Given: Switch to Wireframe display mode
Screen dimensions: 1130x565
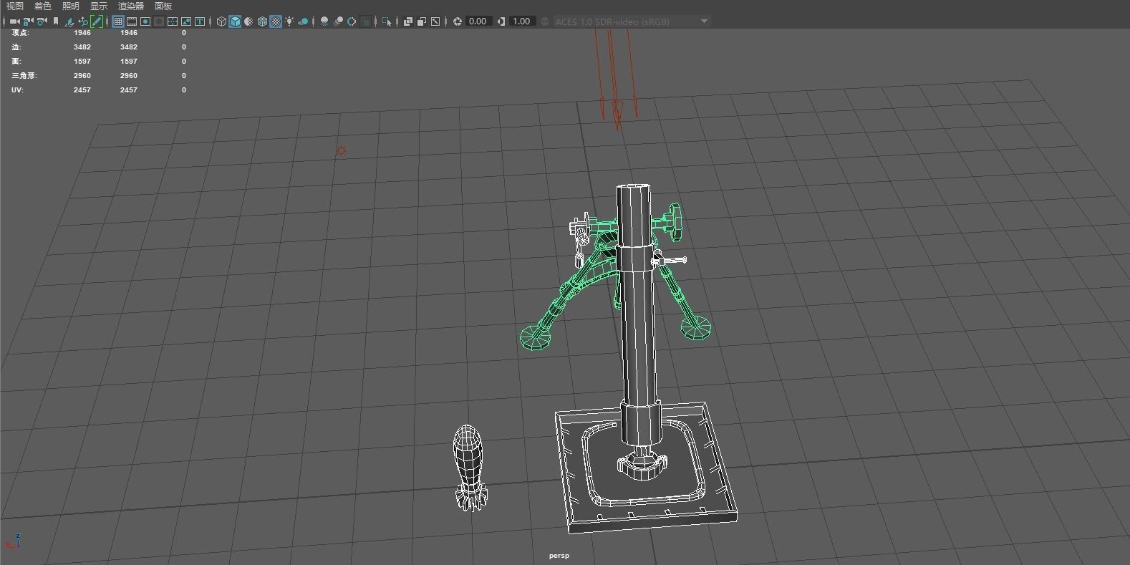Looking at the screenshot, I should (x=221, y=21).
